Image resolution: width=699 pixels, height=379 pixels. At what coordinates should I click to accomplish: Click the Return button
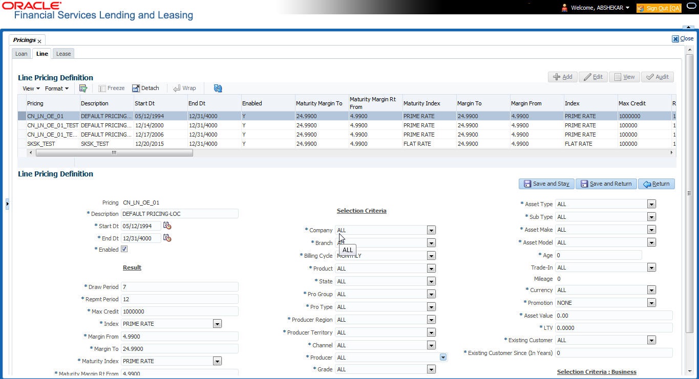(x=656, y=184)
